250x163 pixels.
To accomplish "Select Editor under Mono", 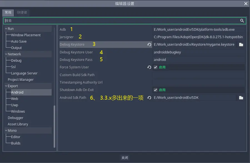I will pyautogui.click(x=16, y=137).
